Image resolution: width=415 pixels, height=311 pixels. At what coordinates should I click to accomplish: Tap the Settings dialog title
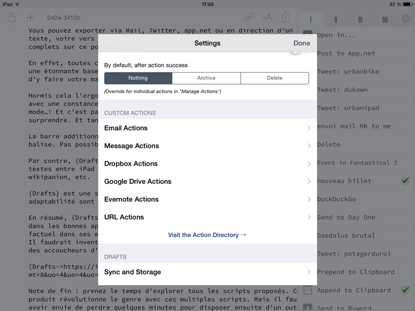(207, 43)
